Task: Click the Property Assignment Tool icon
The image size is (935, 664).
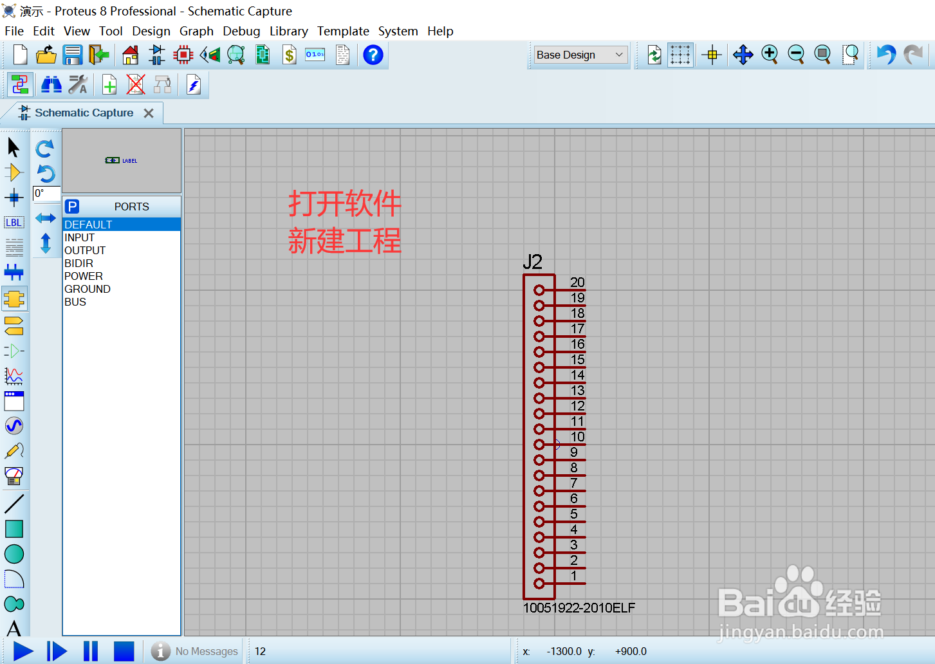Action: (78, 84)
